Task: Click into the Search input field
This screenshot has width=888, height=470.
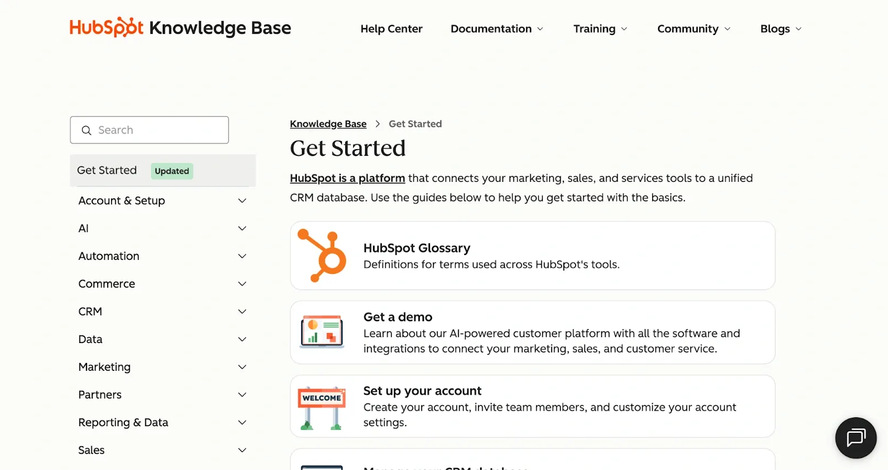Action: tap(158, 130)
